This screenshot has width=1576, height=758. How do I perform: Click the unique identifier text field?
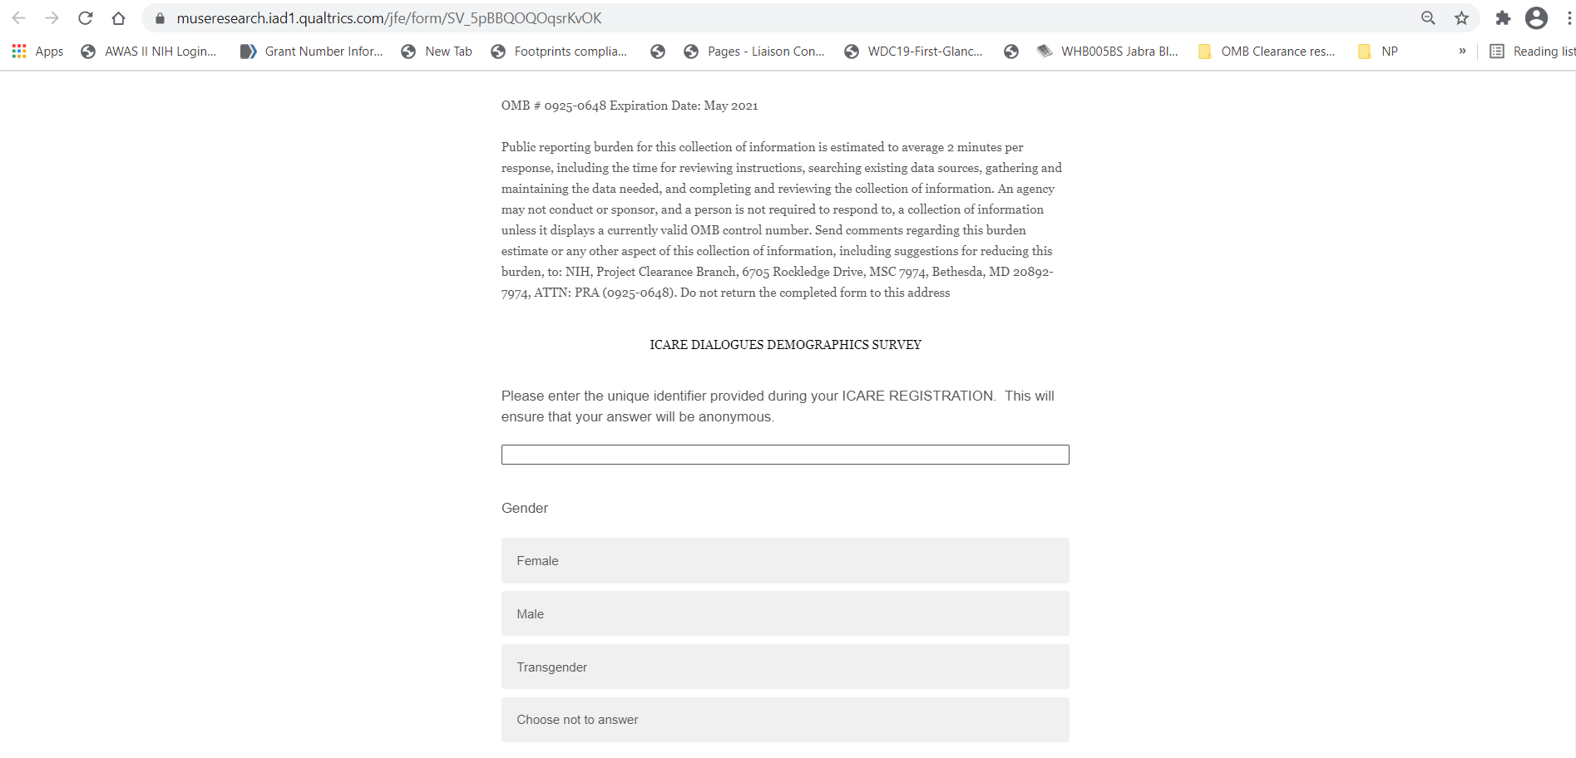click(784, 455)
